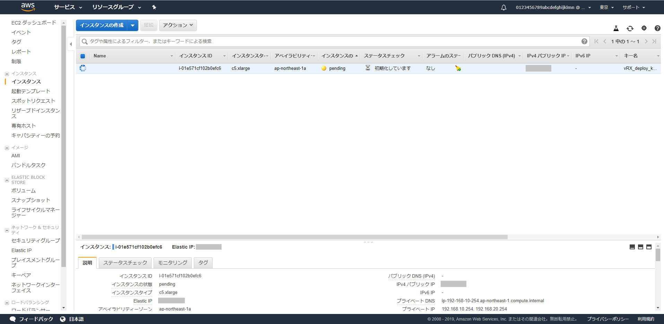Click the インスタンスの作成 button
The image size is (664, 324).
point(102,25)
